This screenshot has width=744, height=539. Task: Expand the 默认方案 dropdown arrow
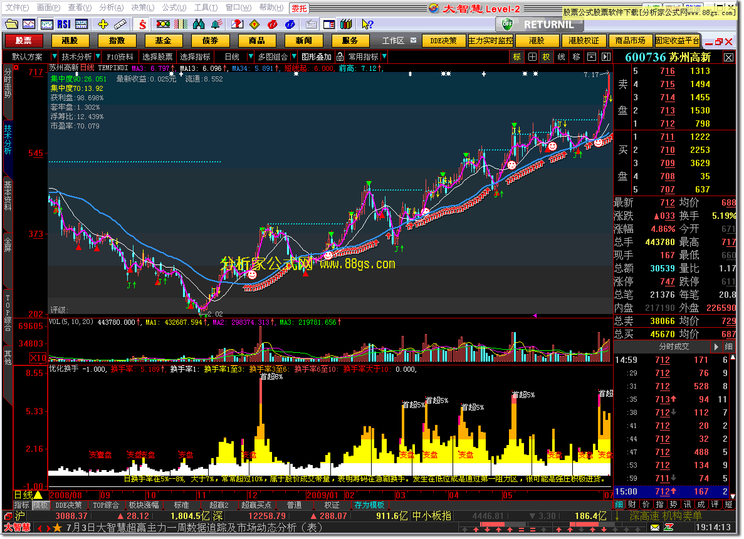coord(55,56)
